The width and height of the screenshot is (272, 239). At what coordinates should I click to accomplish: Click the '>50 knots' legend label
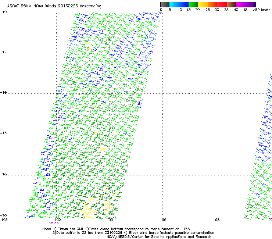[x=261, y=10]
